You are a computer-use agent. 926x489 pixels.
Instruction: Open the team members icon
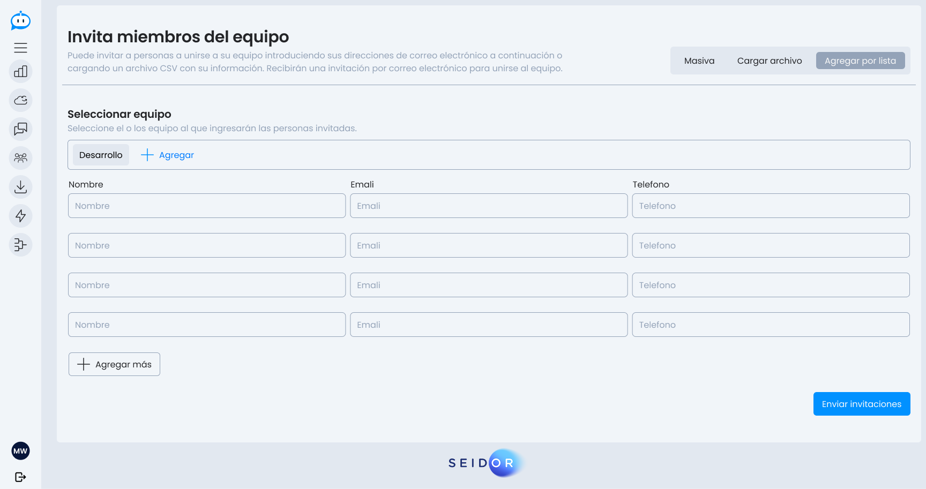pos(20,158)
